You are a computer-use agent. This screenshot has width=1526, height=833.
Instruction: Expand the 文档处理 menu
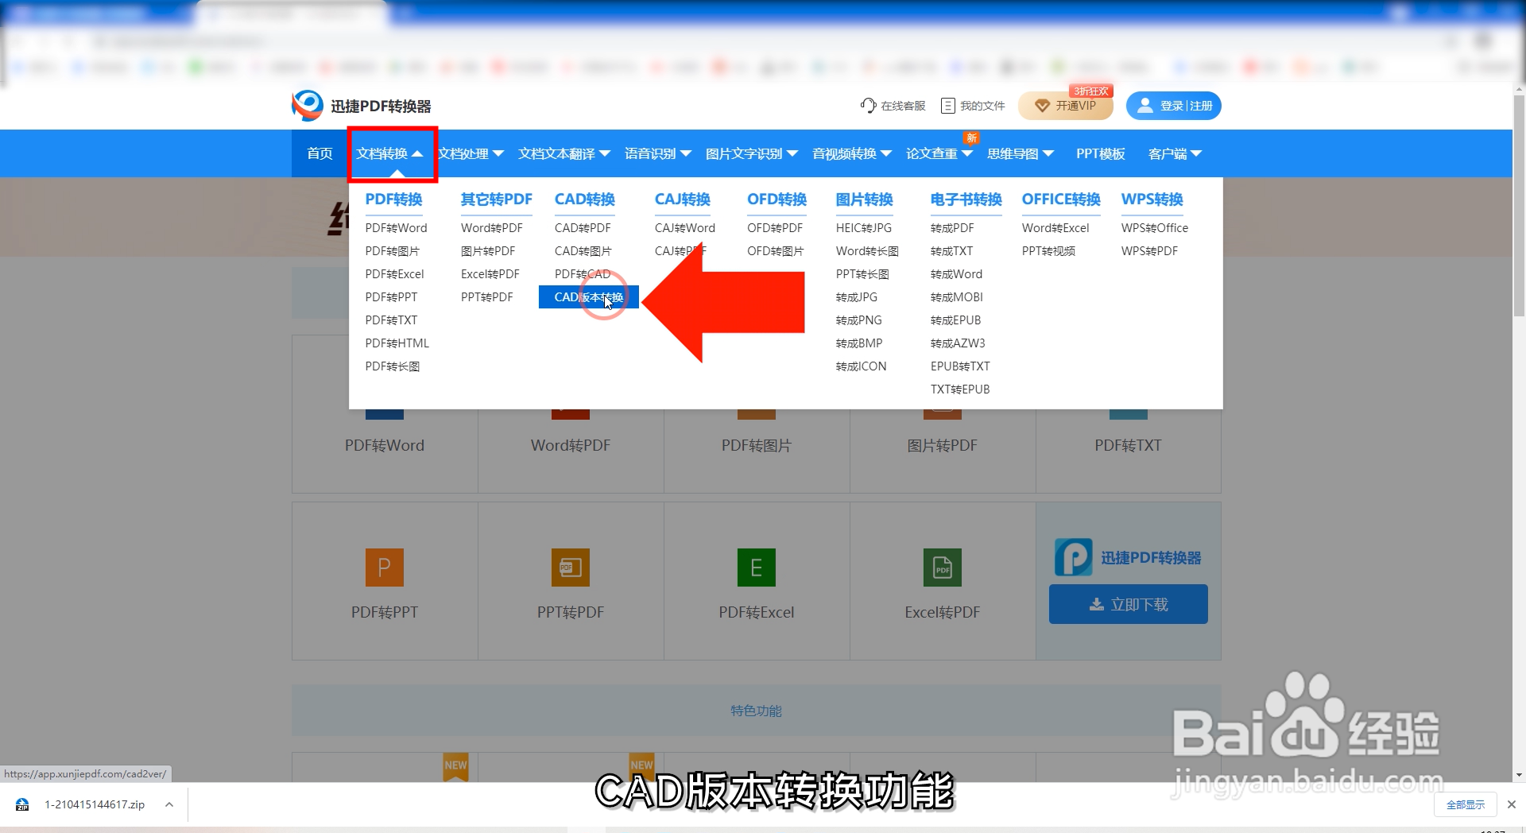[x=471, y=153]
